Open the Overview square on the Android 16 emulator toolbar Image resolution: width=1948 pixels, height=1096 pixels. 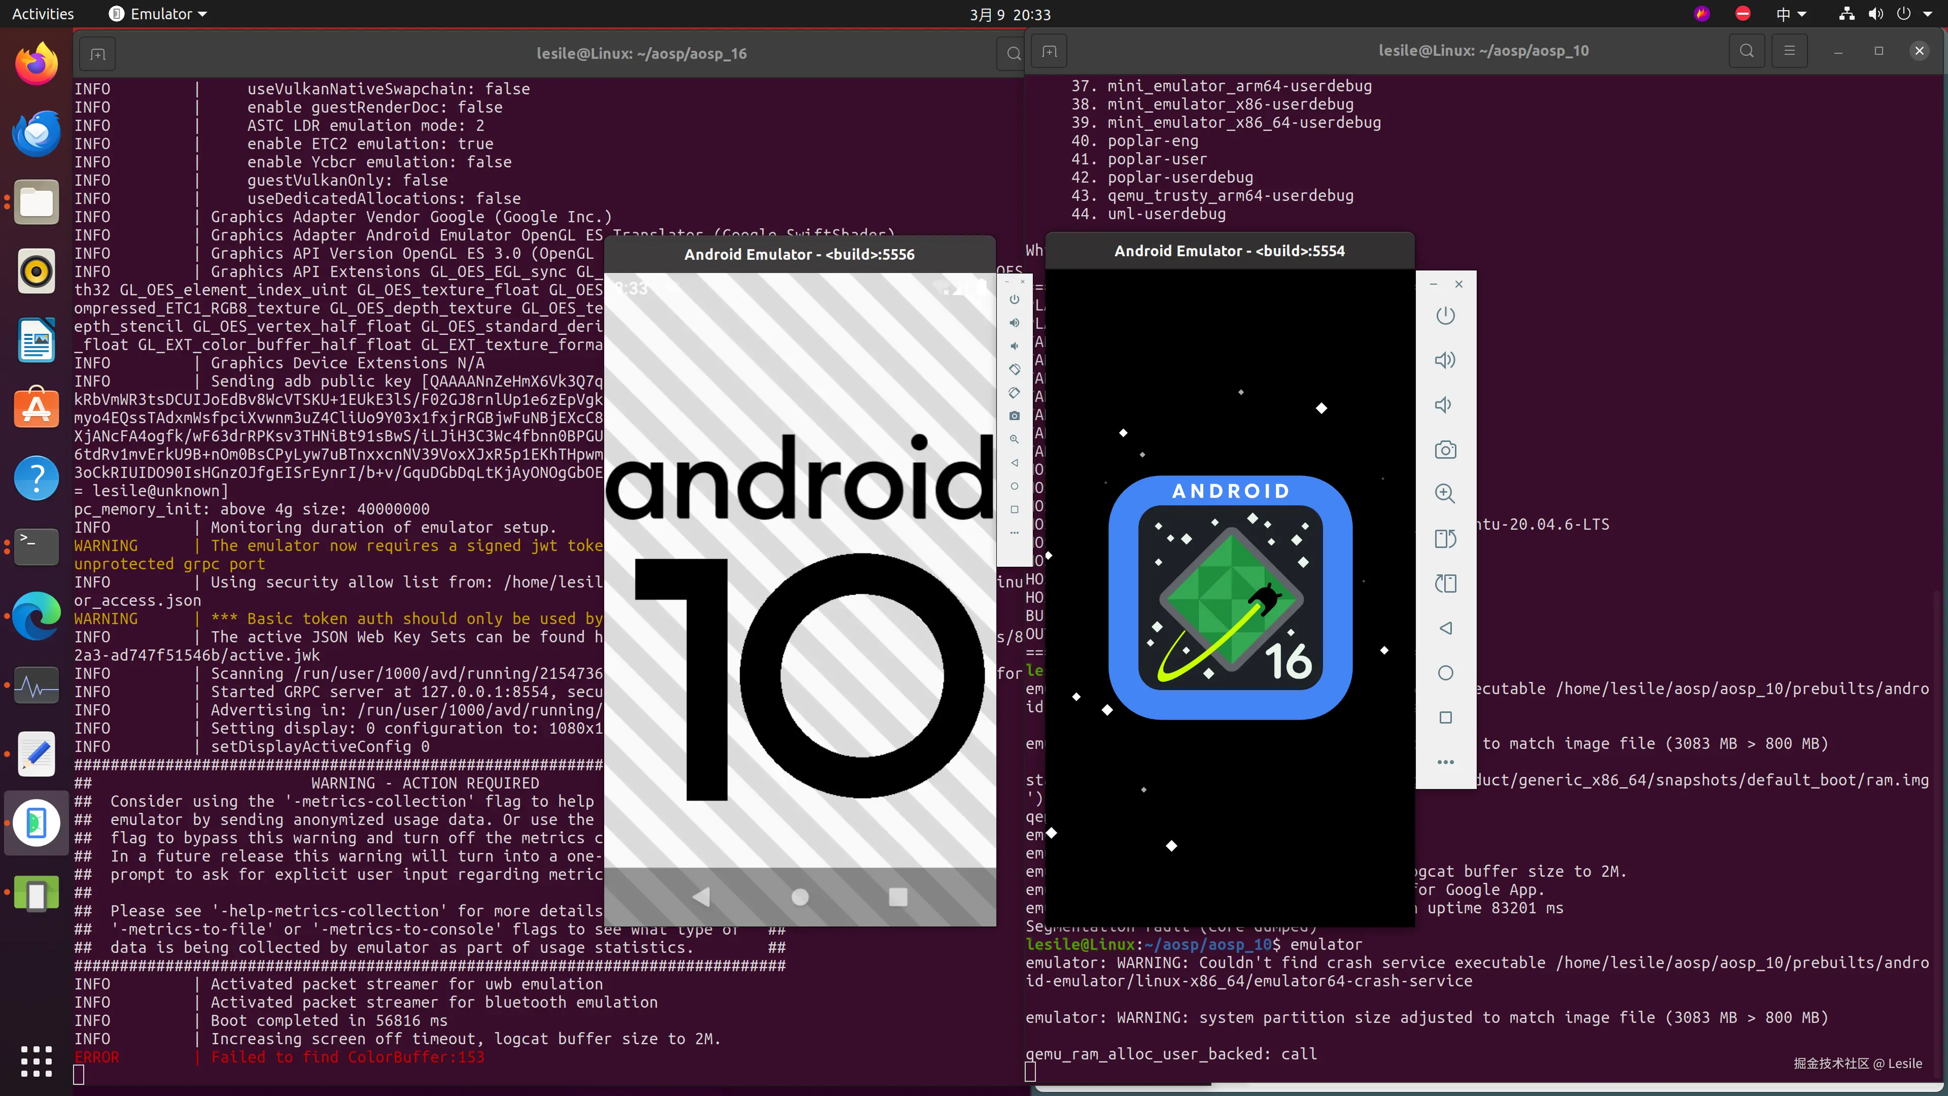click(x=1445, y=717)
